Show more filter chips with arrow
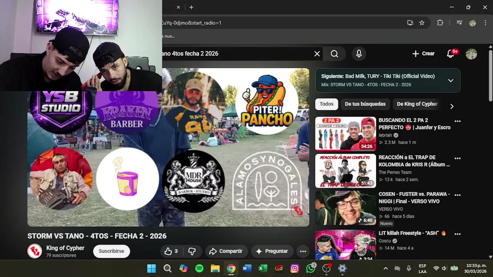Viewport: 493px width, 277px height. (452, 106)
